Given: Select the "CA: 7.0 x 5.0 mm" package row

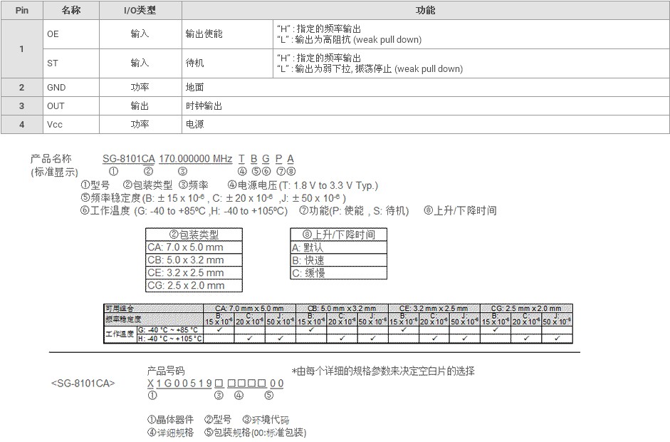Looking at the screenshot, I should (194, 247).
